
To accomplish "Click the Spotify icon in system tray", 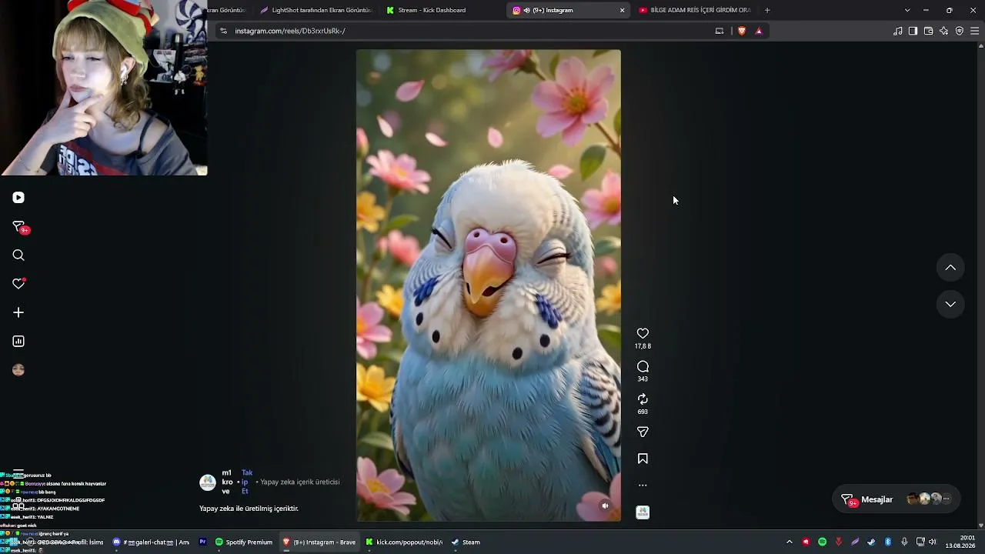I will (x=822, y=542).
